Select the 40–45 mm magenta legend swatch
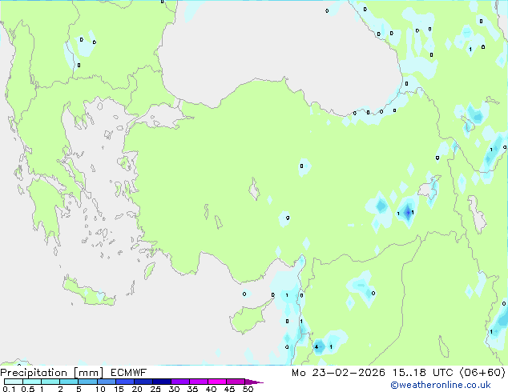 [x=217, y=382]
